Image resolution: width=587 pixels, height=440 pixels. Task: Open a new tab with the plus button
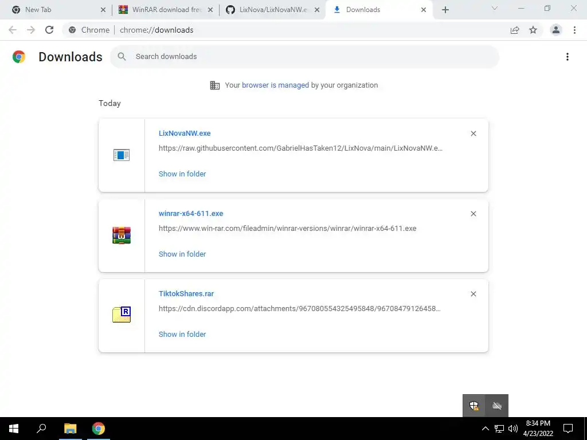[x=445, y=10]
